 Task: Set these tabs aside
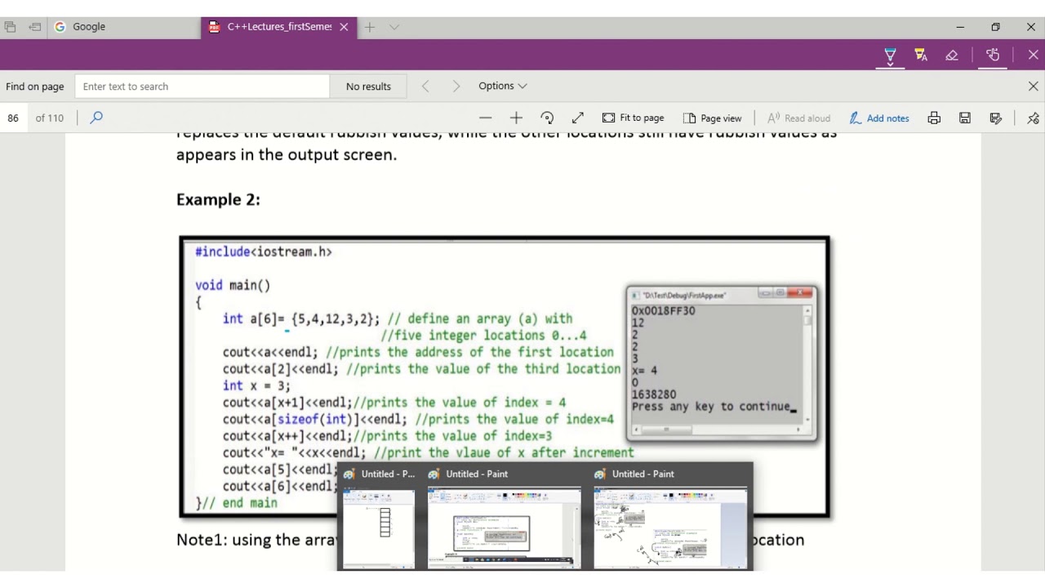[x=34, y=27]
